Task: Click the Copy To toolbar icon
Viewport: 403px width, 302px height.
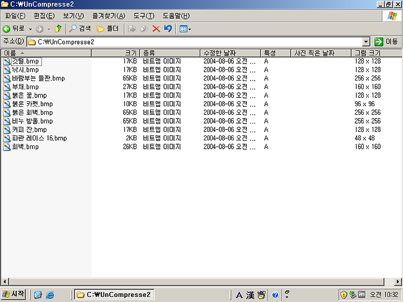Action: point(144,29)
